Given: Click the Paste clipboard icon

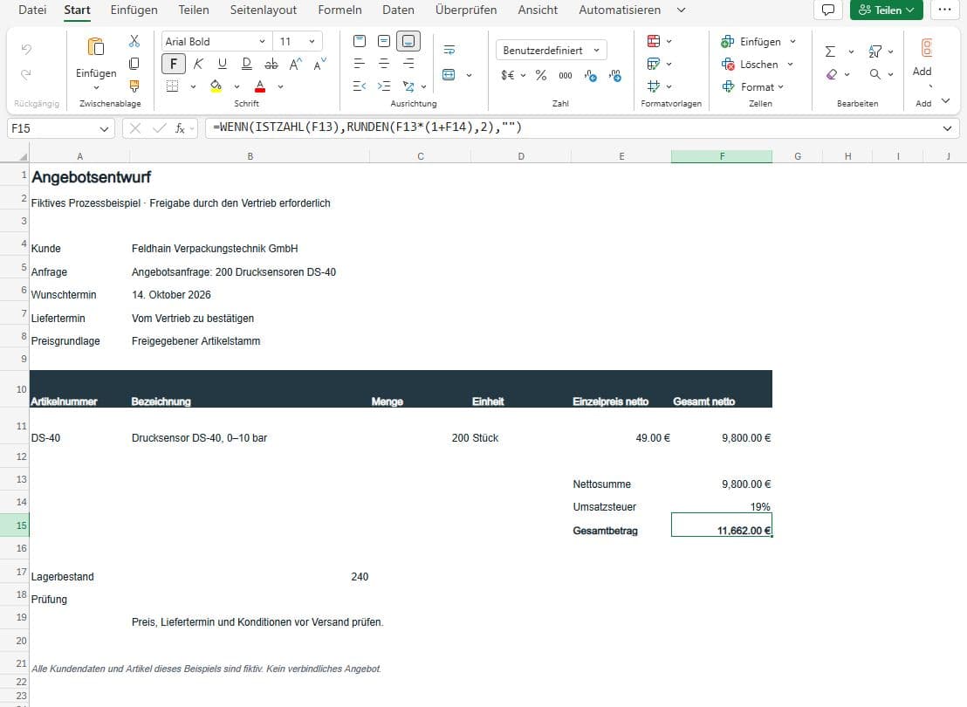Looking at the screenshot, I should 96,47.
